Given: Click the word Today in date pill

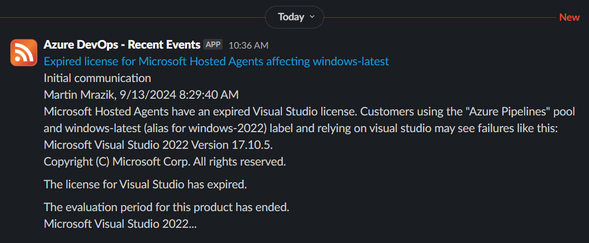Looking at the screenshot, I should 291,17.
